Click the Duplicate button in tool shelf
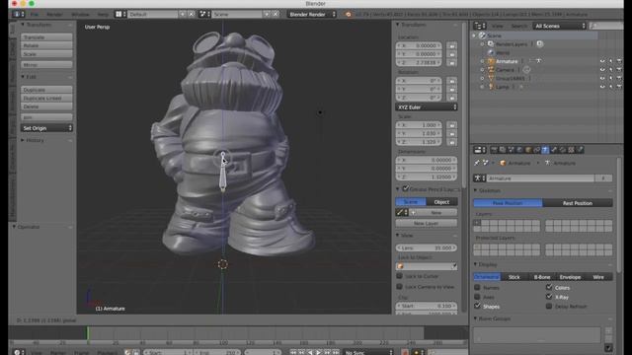Viewport: 632px width, 355px height. 46,90
